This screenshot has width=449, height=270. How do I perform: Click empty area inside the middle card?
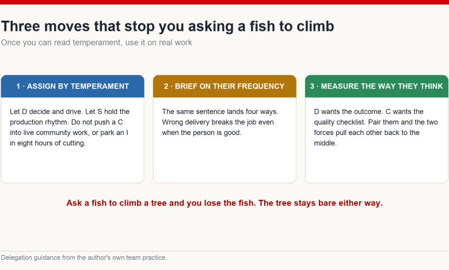click(224, 161)
